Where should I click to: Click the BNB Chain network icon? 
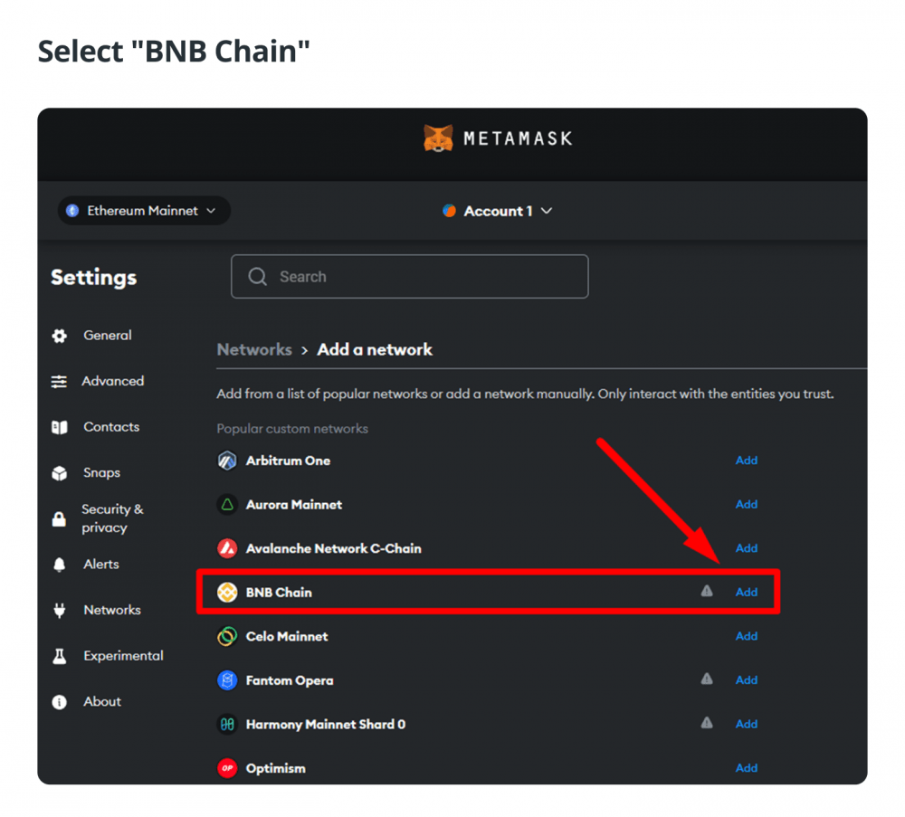click(x=227, y=592)
